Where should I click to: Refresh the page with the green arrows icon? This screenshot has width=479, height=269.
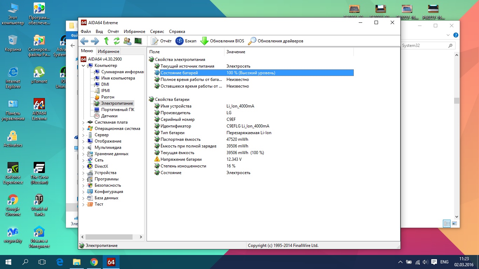tap(117, 41)
